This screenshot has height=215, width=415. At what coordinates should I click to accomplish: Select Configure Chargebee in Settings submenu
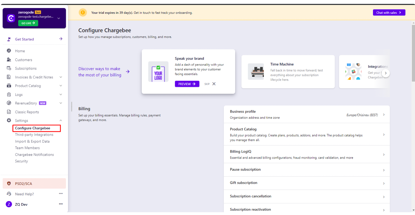(33, 128)
